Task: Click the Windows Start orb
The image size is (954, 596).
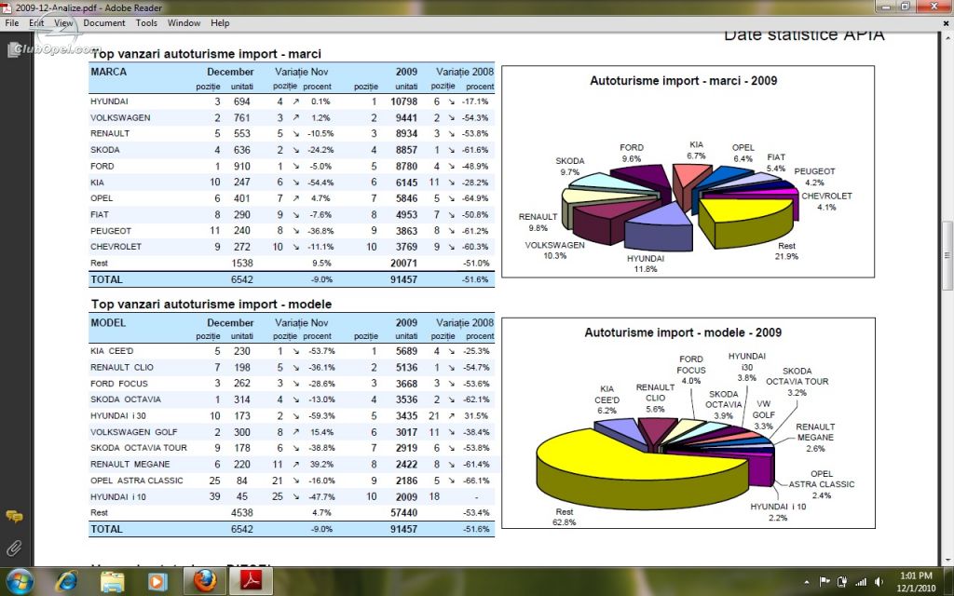Action: (20, 581)
